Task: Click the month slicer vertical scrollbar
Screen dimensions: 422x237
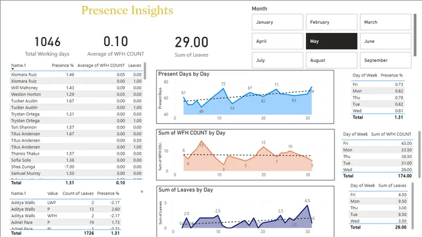Action: pyautogui.click(x=415, y=35)
